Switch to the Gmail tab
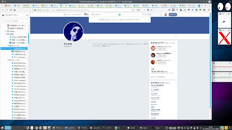The width and height of the screenshot is (232, 130). 26,5
